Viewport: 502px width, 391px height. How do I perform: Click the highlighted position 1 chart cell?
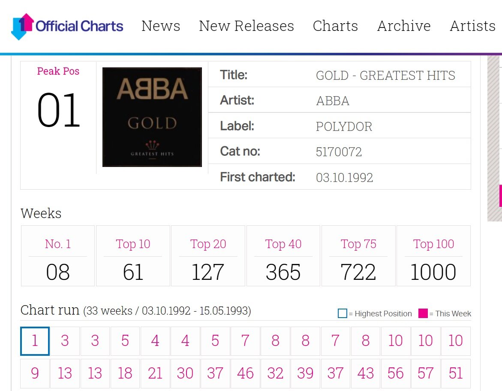tap(35, 341)
